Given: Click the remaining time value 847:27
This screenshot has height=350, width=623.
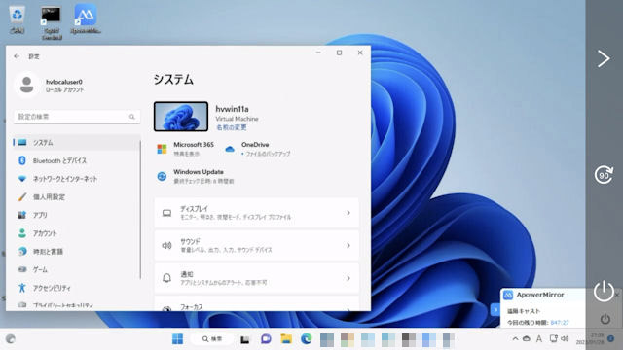Looking at the screenshot, I should tap(560, 323).
